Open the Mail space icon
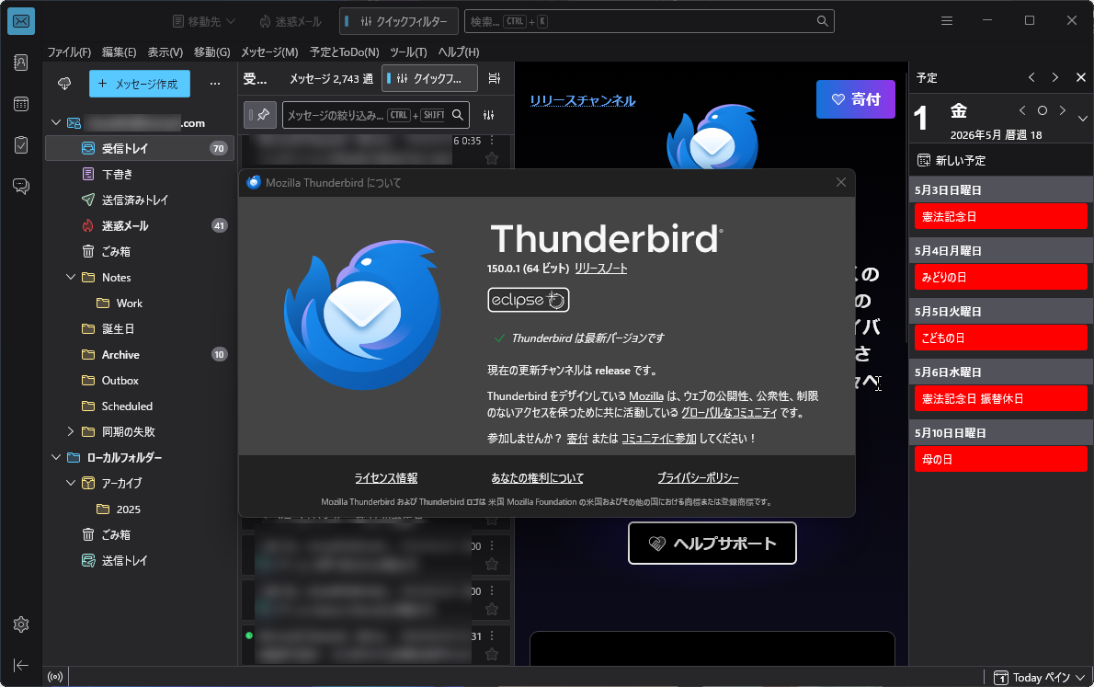The width and height of the screenshot is (1094, 687). point(21,22)
